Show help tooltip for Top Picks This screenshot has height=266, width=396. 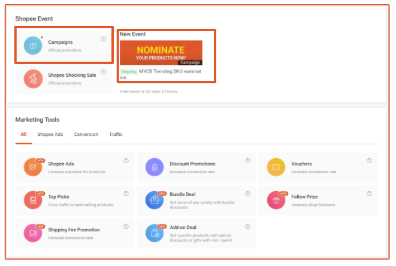[x=126, y=194]
